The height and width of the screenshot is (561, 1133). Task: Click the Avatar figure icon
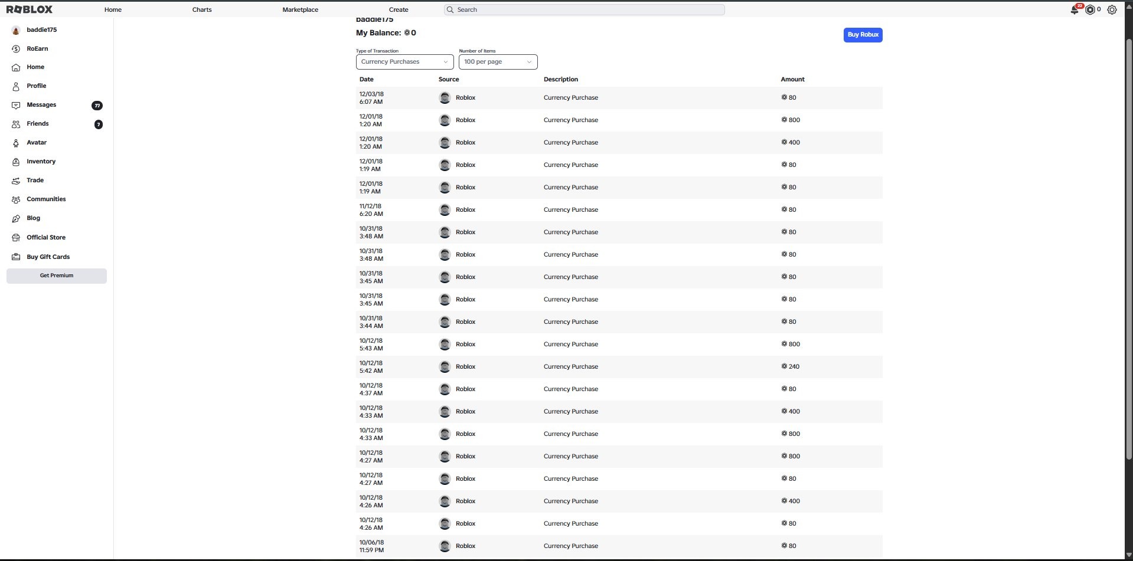point(16,143)
